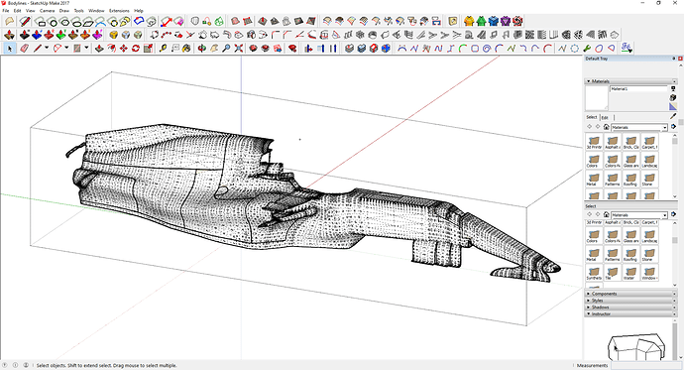Image resolution: width=684 pixels, height=370 pixels.
Task: Switch to the materials Edit tab
Action: coord(605,117)
